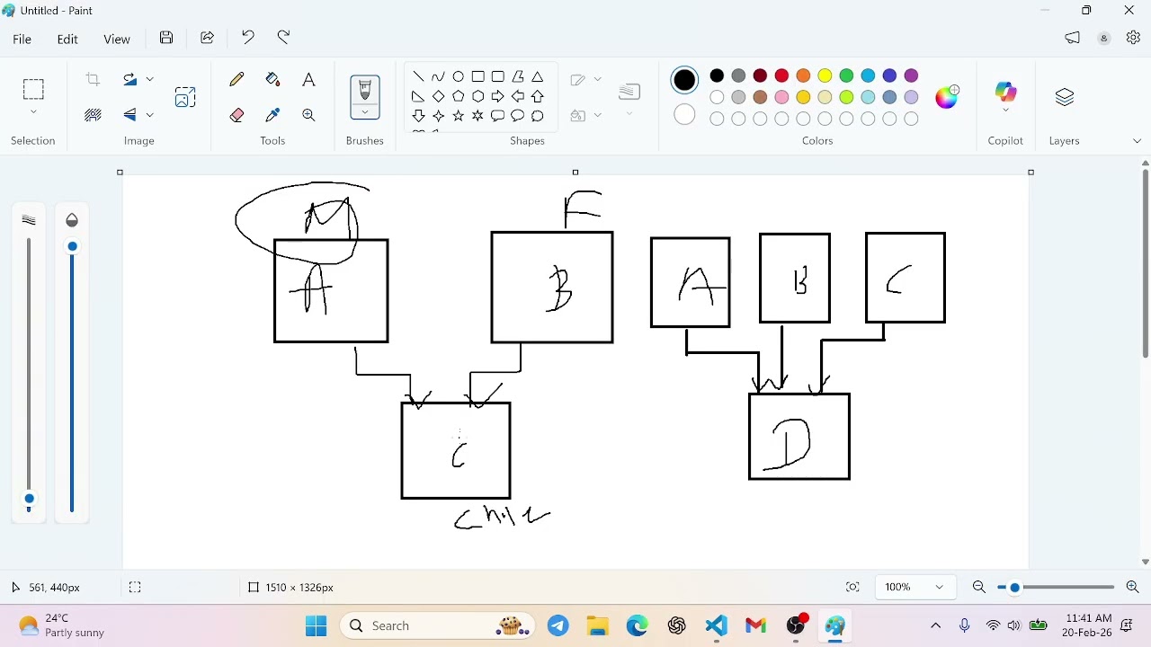Collapse the ribbon with the chevron
This screenshot has width=1151, height=647.
point(1137,142)
